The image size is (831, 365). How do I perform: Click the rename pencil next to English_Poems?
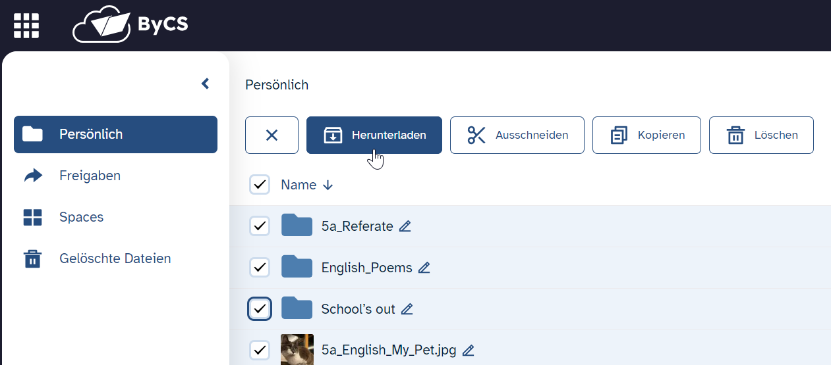[x=424, y=268]
